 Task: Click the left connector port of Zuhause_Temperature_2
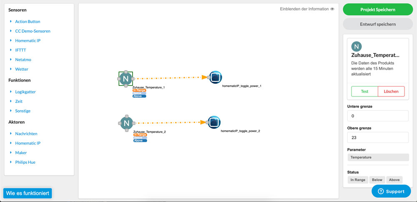(x=120, y=123)
